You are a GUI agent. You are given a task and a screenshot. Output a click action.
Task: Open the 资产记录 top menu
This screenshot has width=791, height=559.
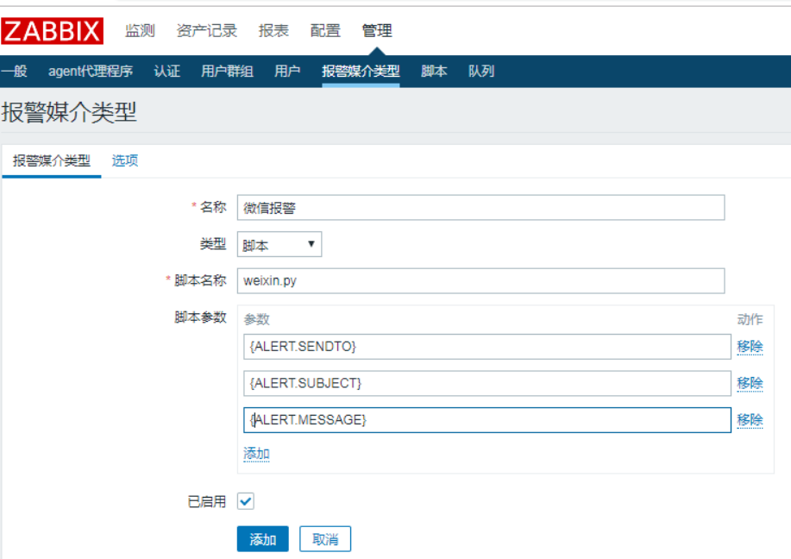[x=207, y=31]
